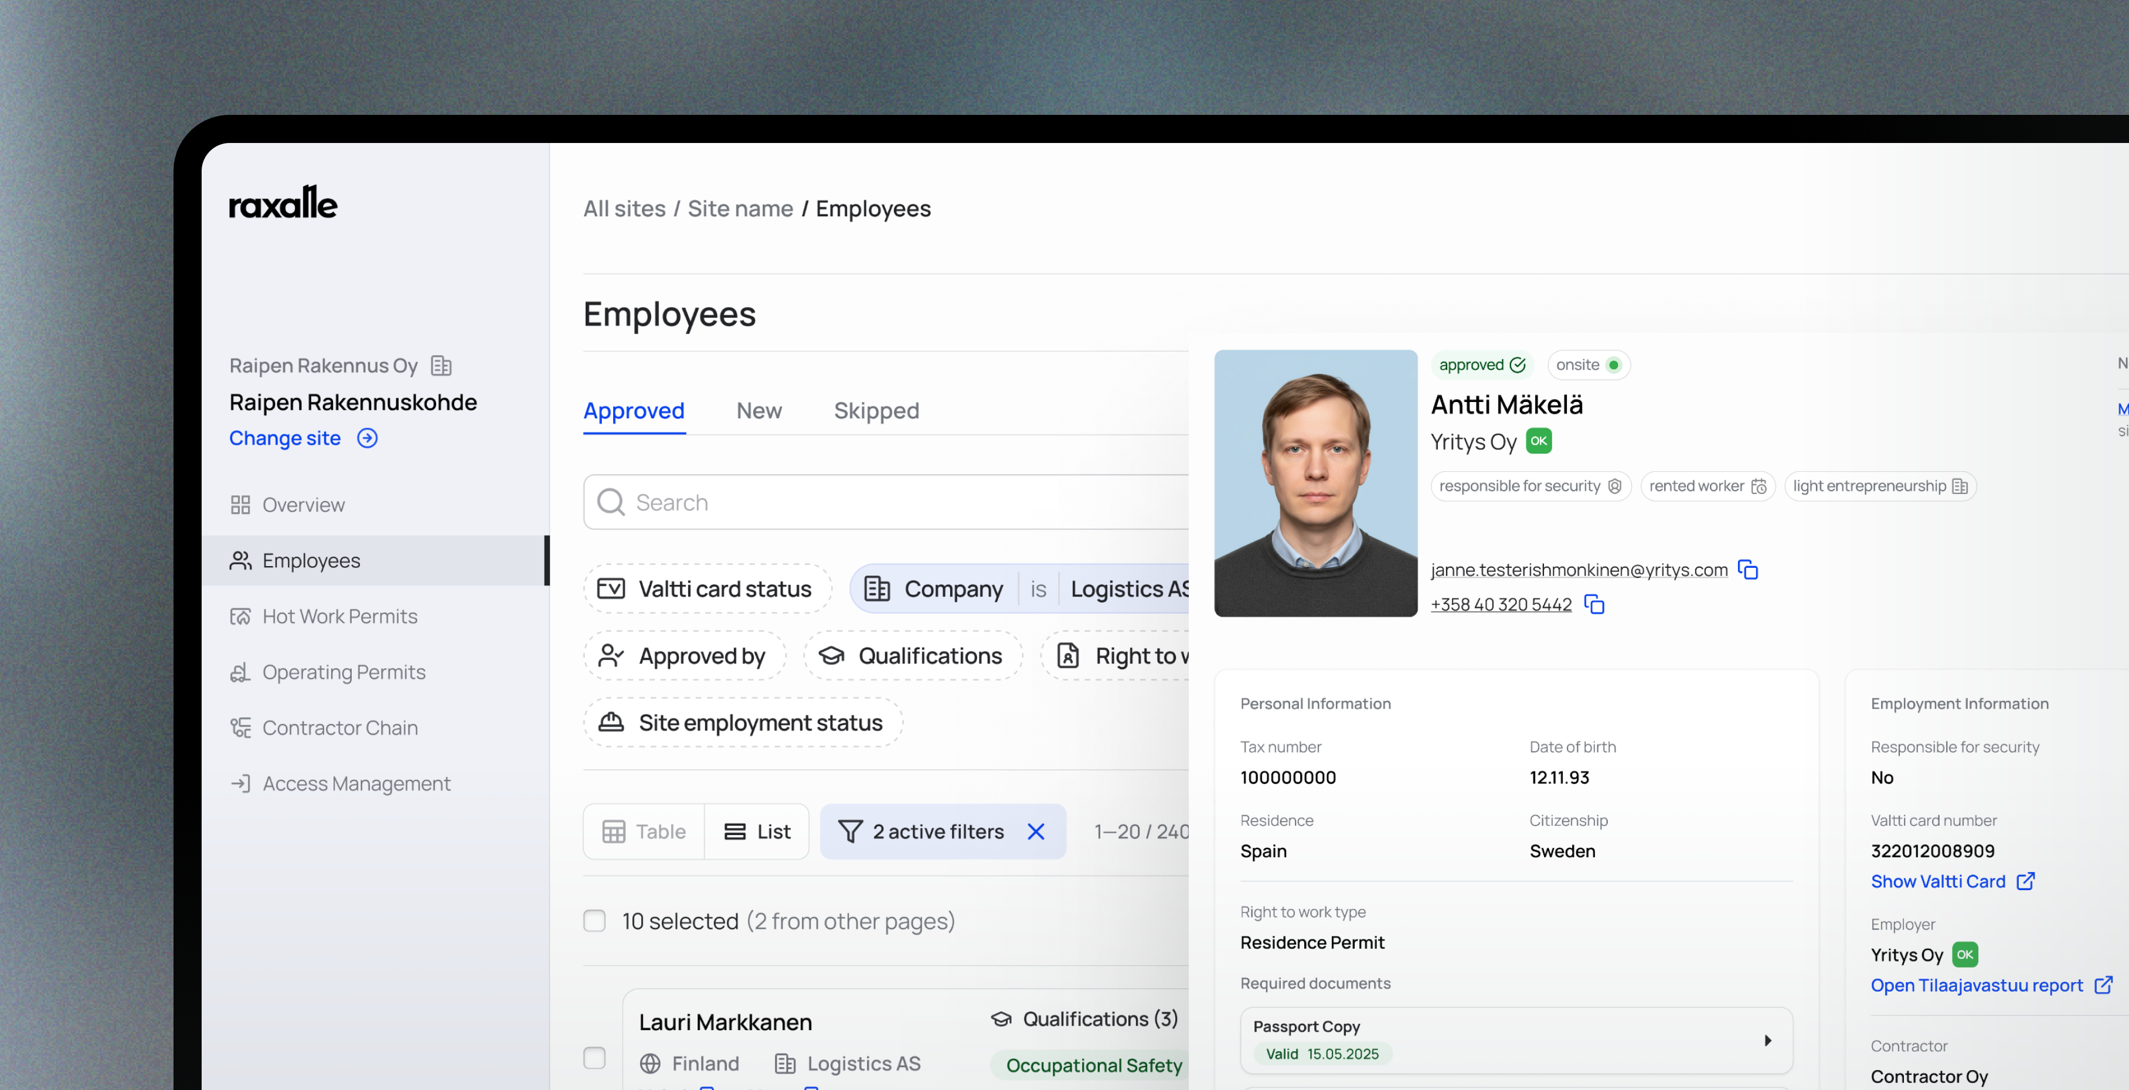Open Hot Work Permits in the sidebar

tap(375, 616)
